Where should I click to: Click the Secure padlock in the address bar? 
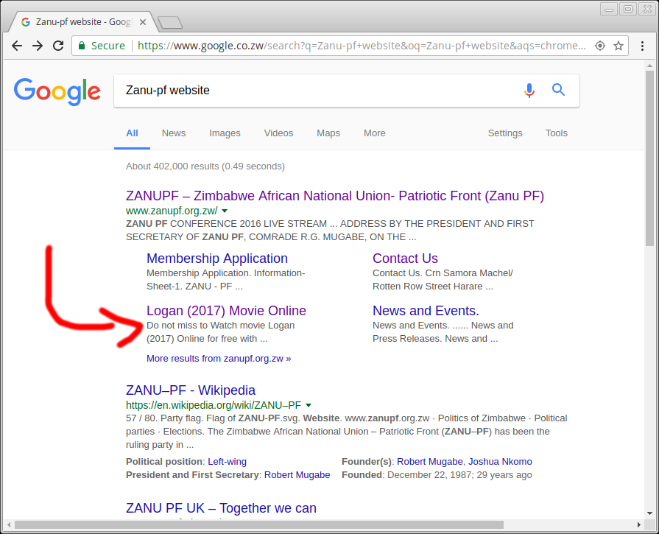coord(83,45)
